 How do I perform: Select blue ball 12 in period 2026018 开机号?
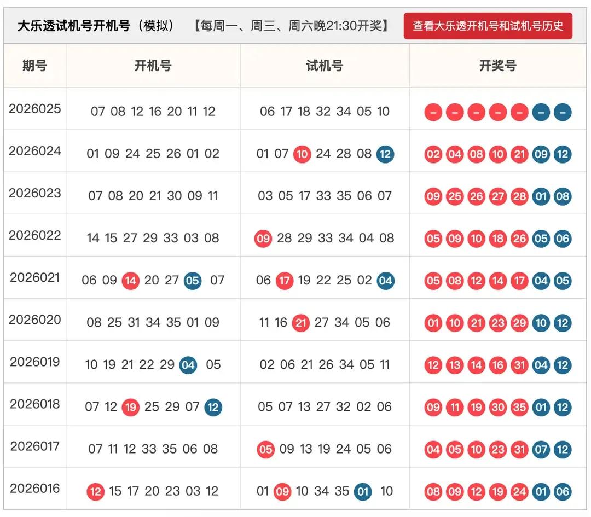pos(212,407)
